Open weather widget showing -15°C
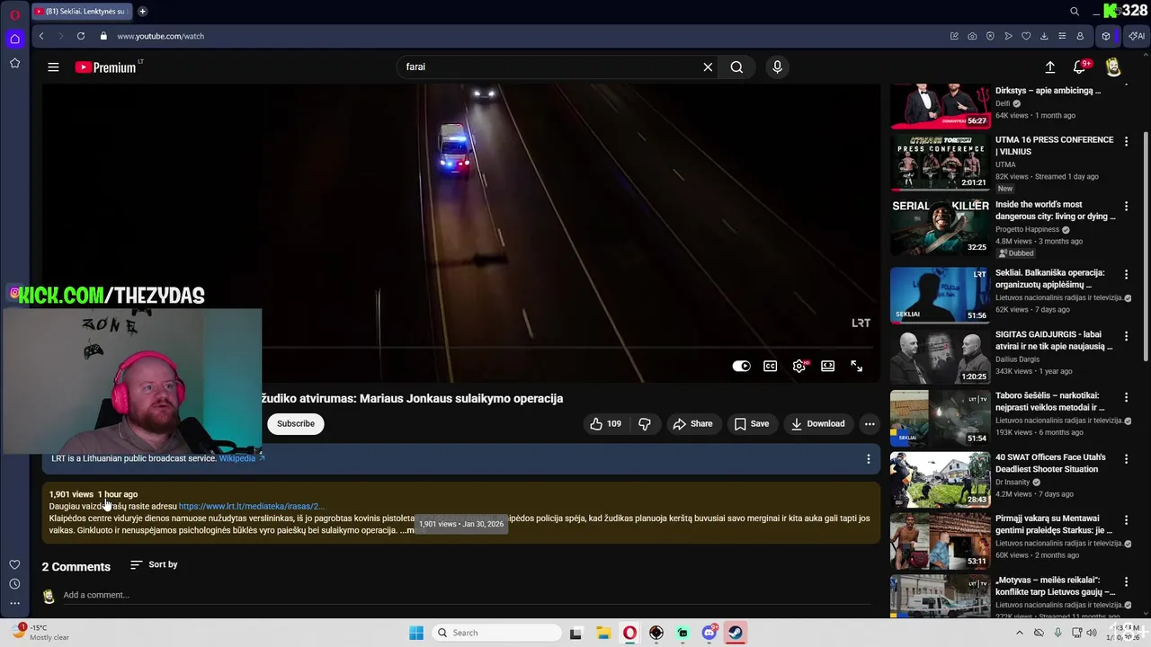 pyautogui.click(x=40, y=633)
